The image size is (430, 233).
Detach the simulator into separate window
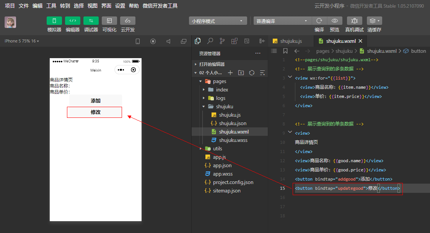(184, 41)
